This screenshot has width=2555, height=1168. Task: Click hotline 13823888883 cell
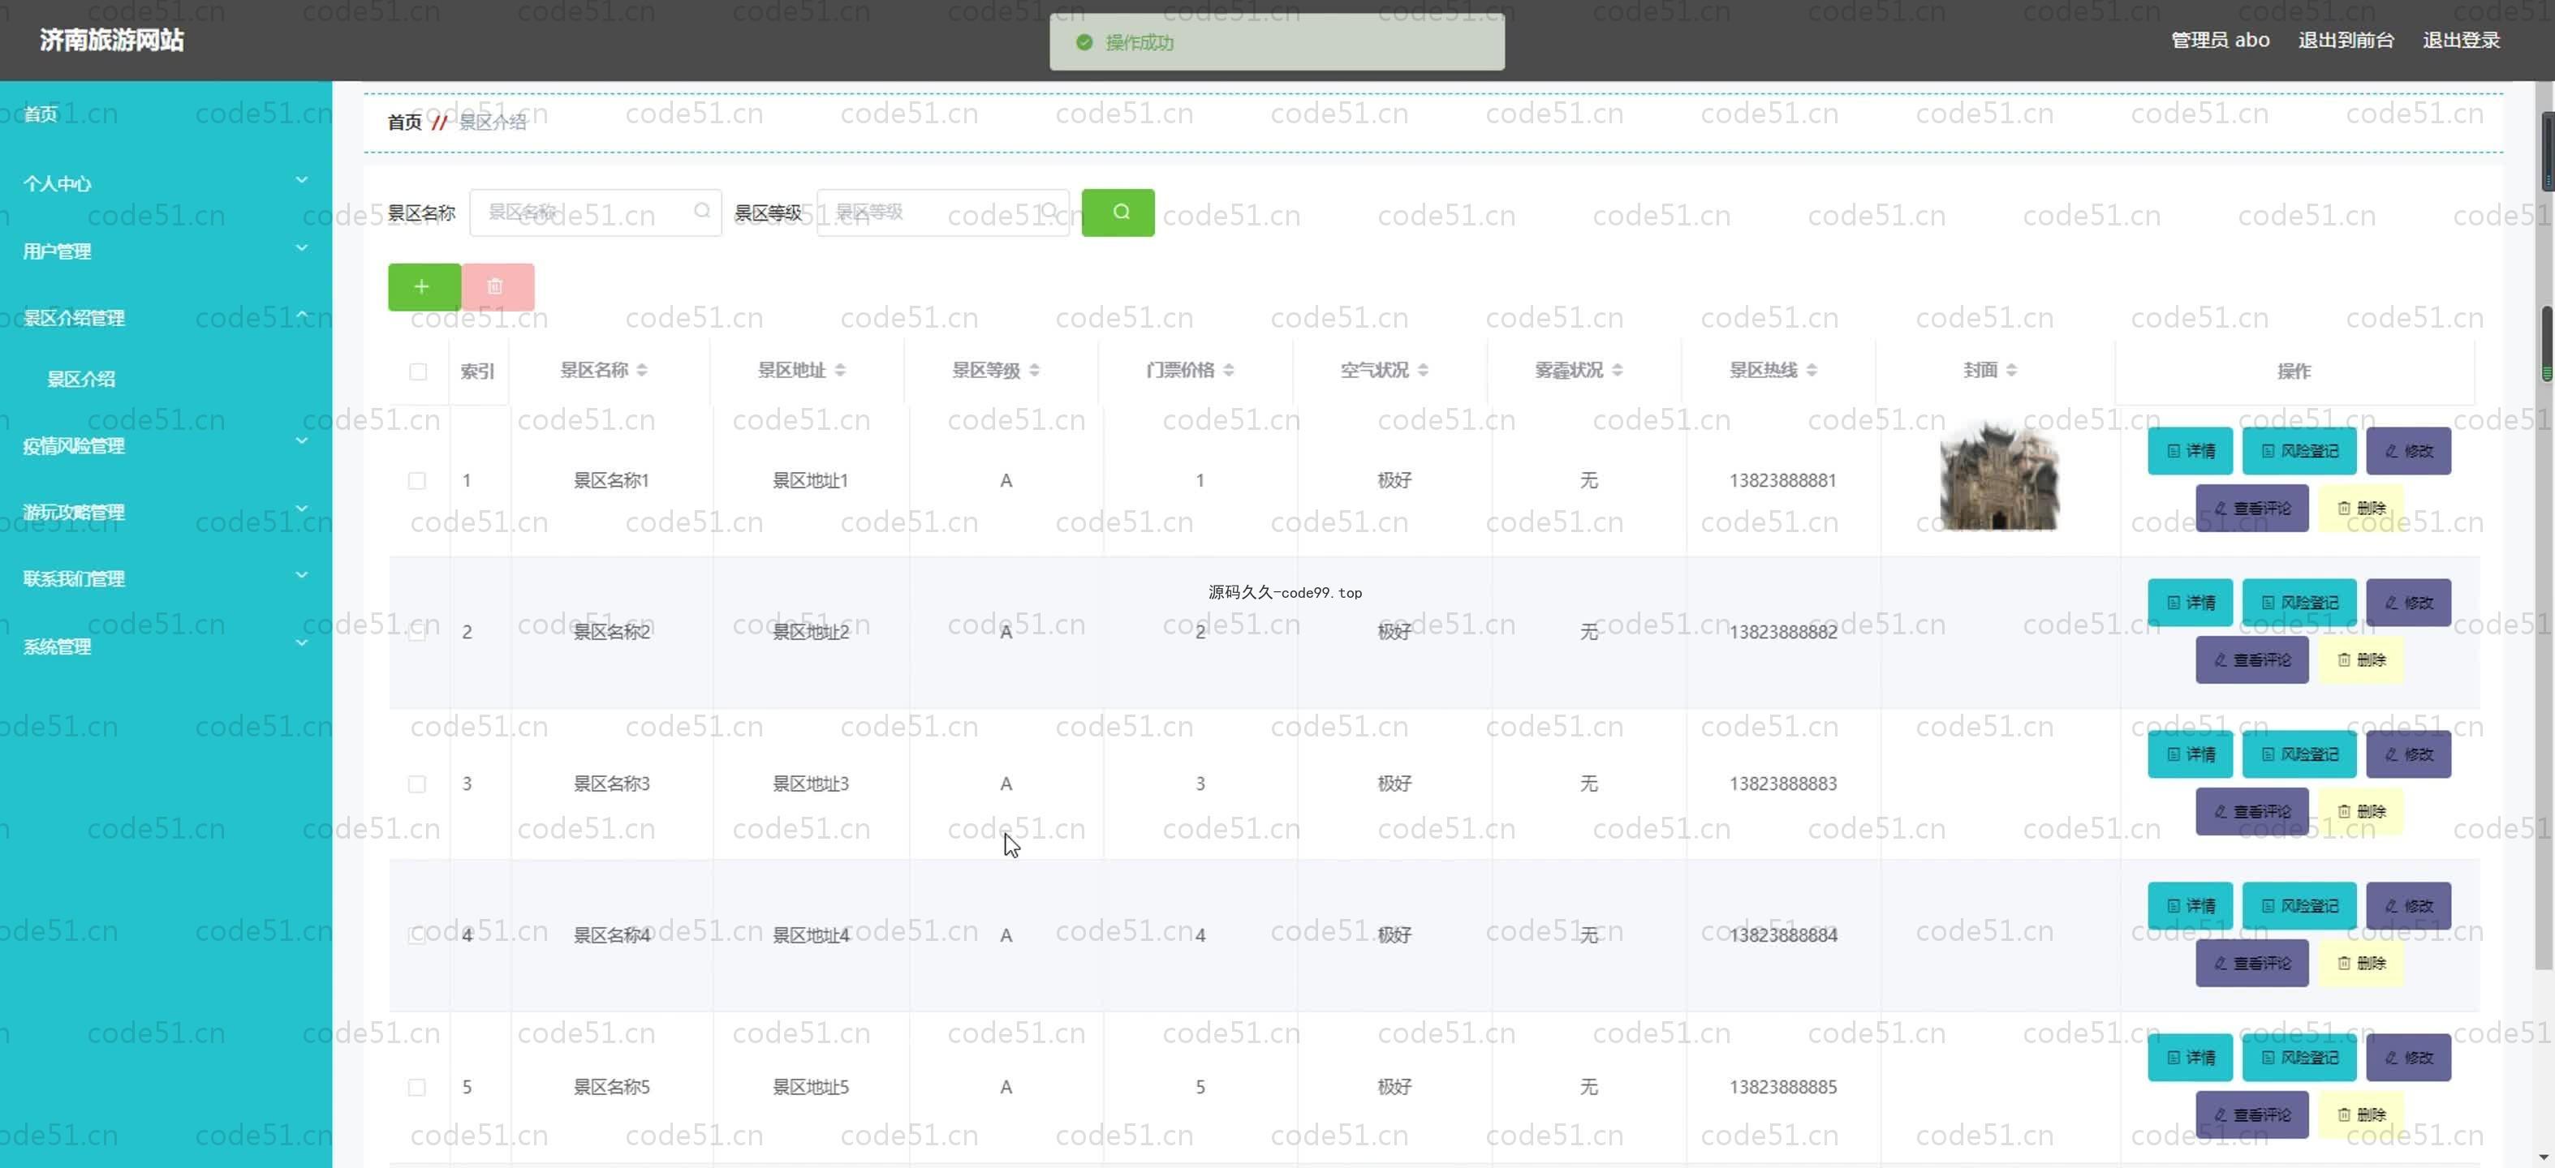pos(1782,784)
